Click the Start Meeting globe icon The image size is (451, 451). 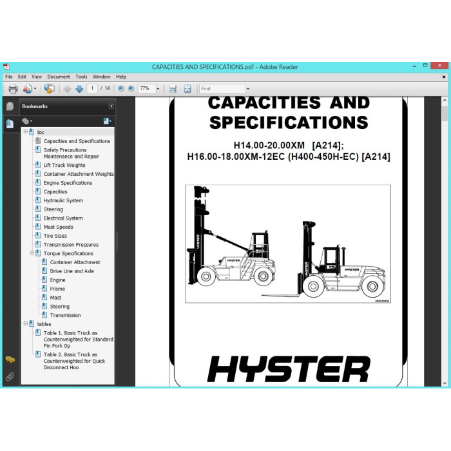pos(49,89)
